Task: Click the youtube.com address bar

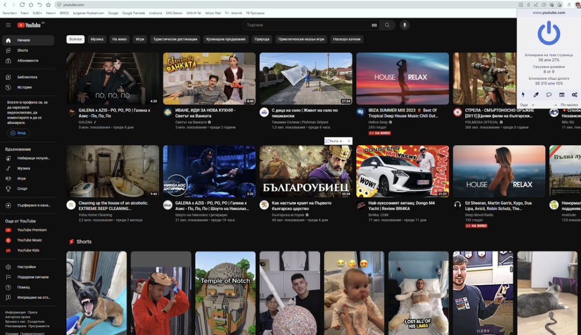Action: [x=285, y=5]
